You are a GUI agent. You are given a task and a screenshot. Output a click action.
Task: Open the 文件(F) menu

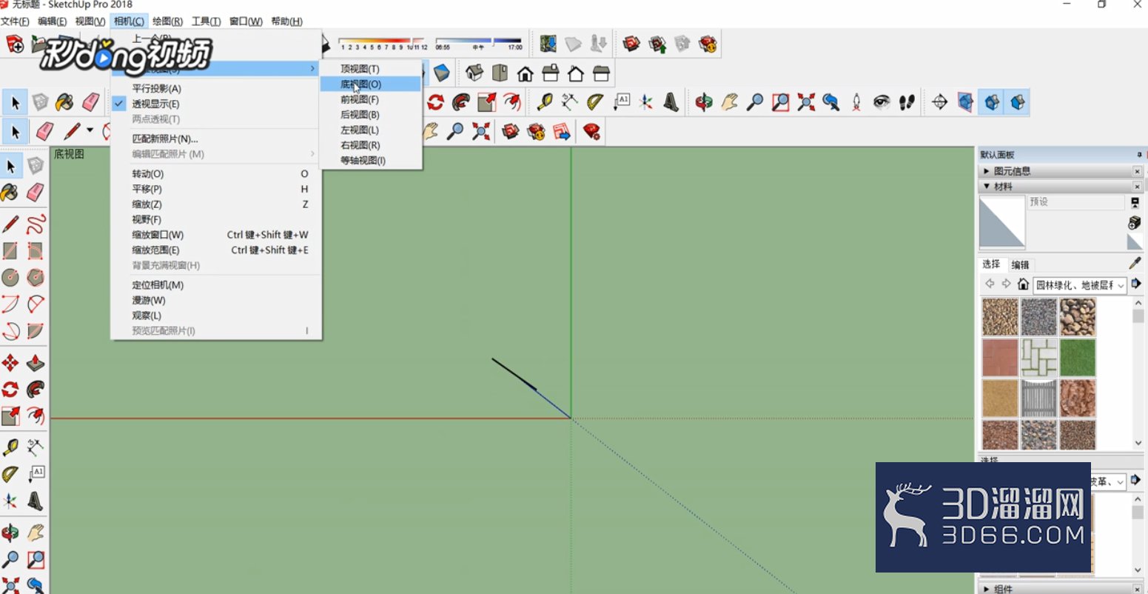tap(16, 21)
